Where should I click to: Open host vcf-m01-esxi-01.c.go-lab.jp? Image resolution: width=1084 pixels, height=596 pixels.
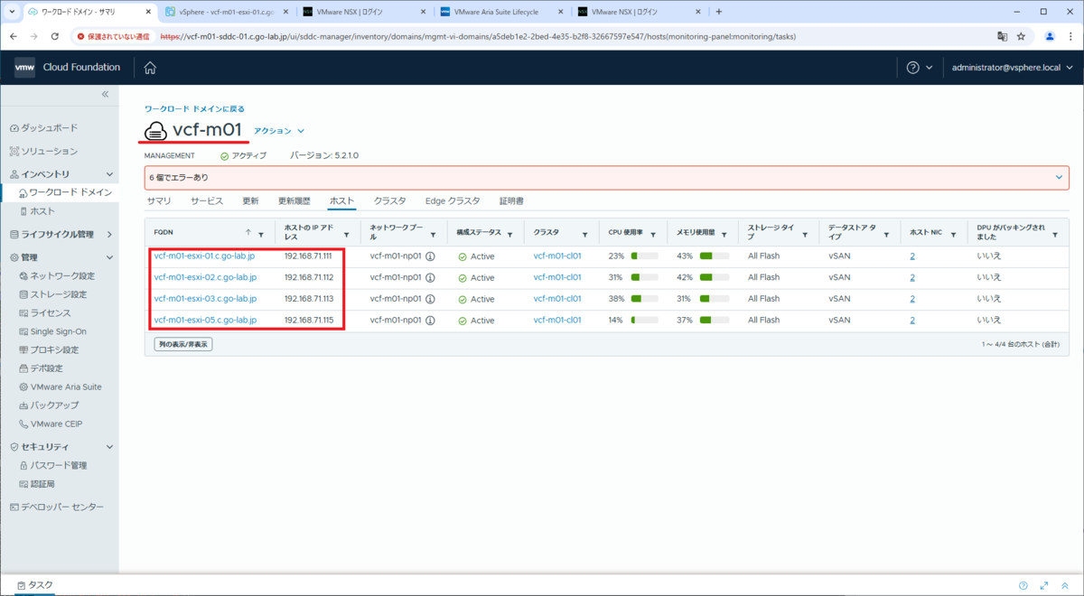click(205, 256)
